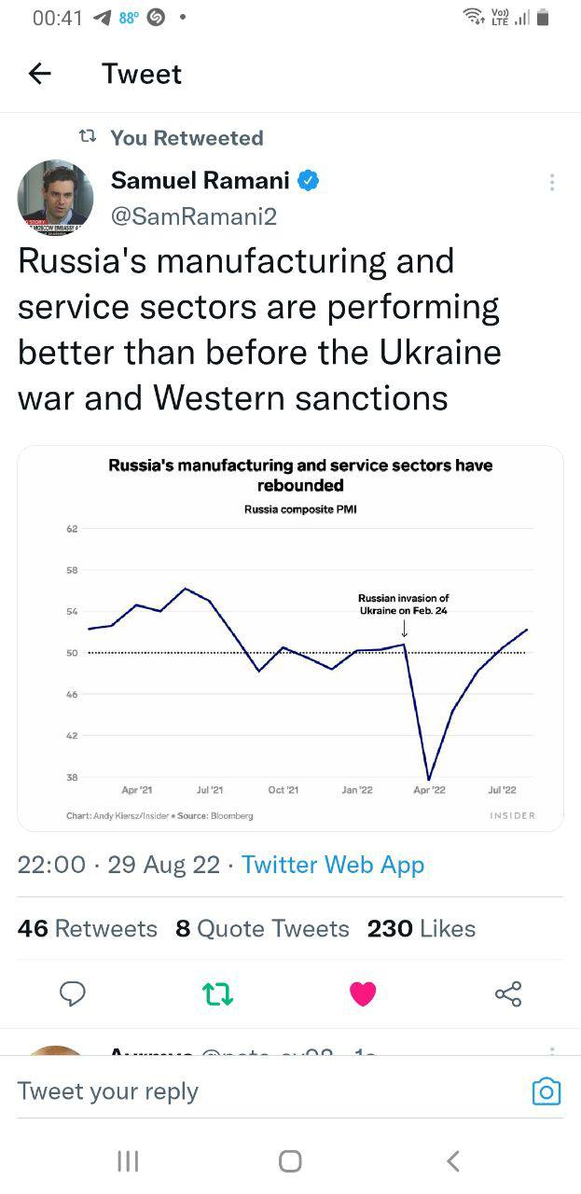This screenshot has height=1194, width=581.
Task: View the 8 Quote Tweets list
Action: point(262,928)
